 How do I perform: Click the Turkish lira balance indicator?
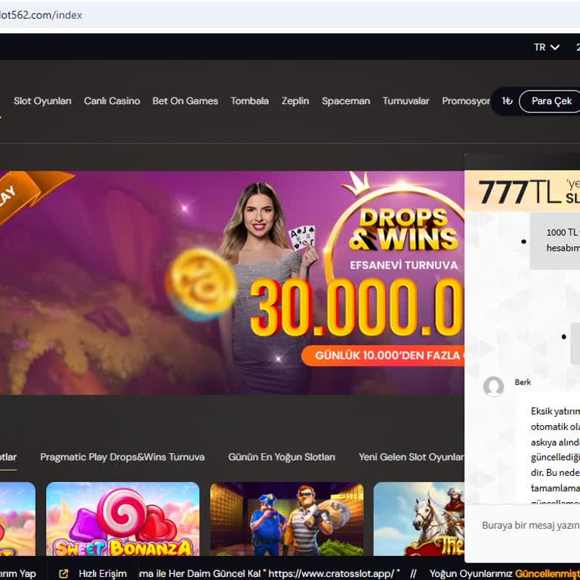pos(507,101)
